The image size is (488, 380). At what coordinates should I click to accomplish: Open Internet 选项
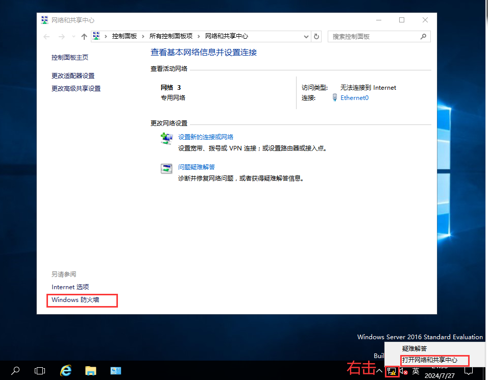[x=70, y=287]
